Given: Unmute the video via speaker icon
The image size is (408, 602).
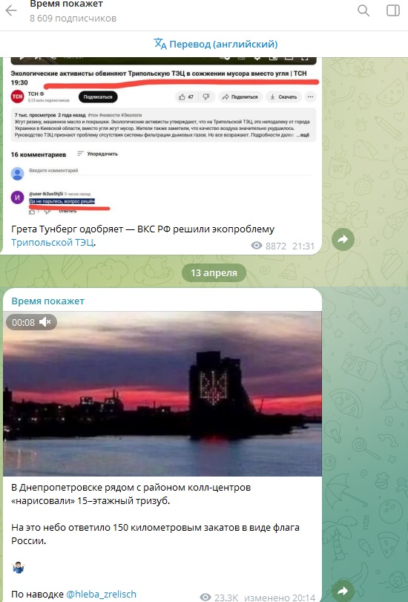Looking at the screenshot, I should click(45, 322).
